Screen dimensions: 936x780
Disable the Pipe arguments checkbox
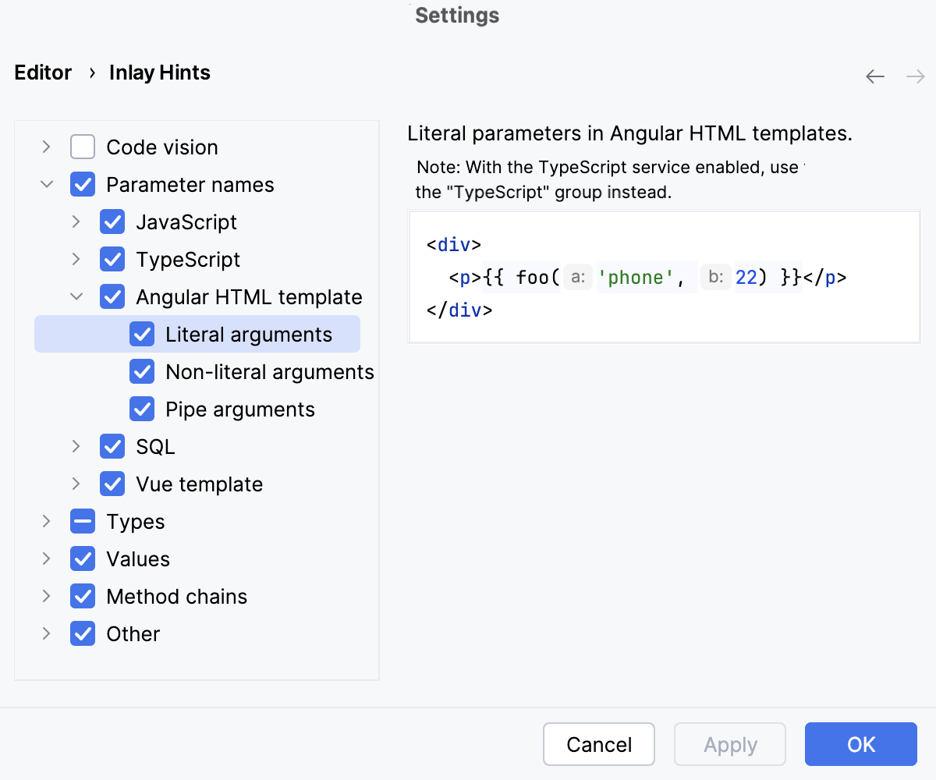click(x=142, y=409)
